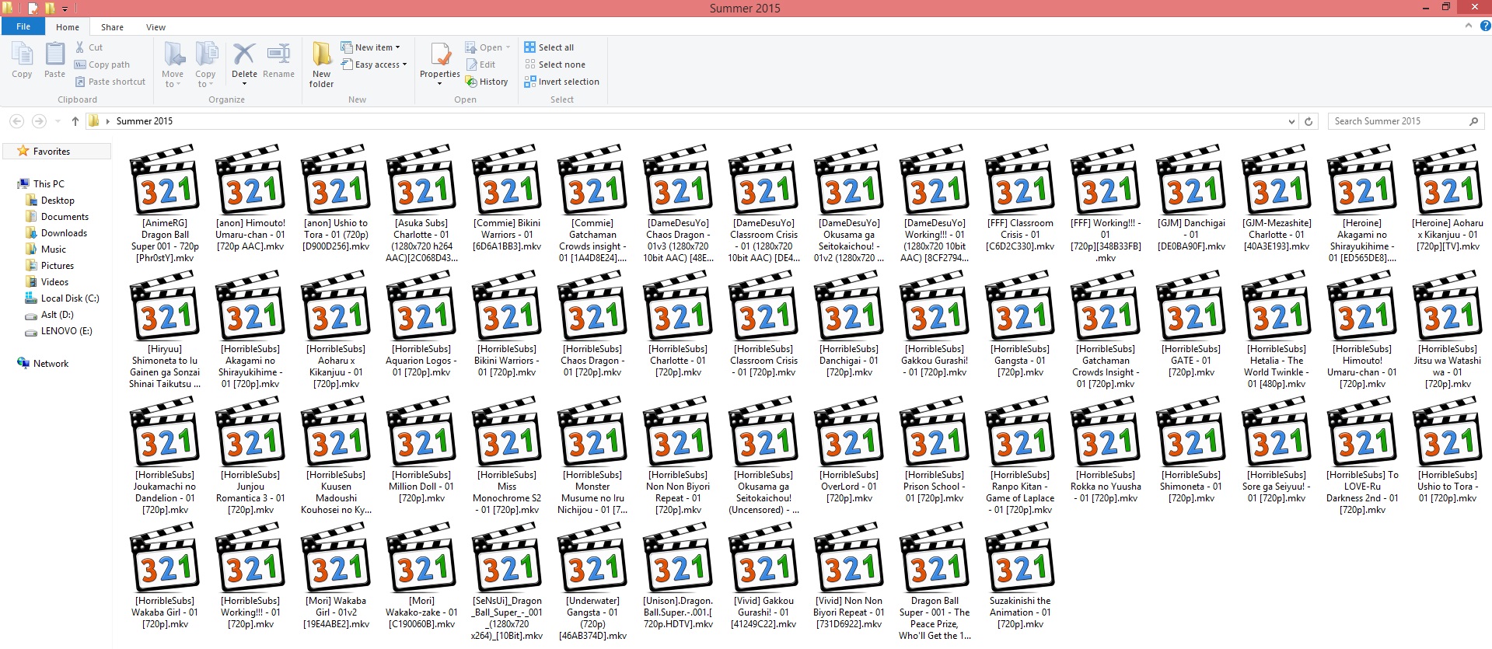Open recent locations dropdown arrow

(x=58, y=121)
